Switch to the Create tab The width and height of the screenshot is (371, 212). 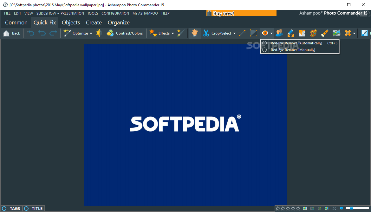(x=94, y=22)
